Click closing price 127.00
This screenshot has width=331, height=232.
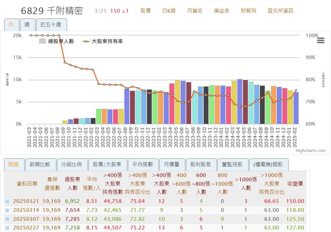click(x=295, y=228)
